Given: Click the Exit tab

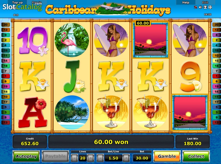Looking at the screenshot, I should (x=205, y=2).
